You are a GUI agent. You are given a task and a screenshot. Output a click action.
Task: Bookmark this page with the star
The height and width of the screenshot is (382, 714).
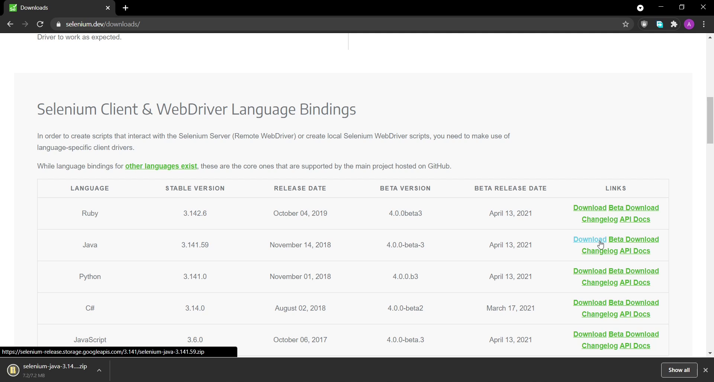click(x=626, y=24)
